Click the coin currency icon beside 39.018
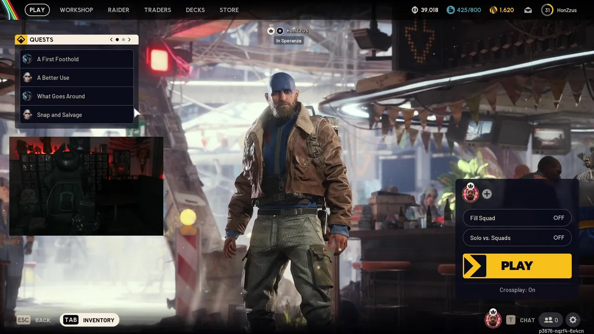The height and width of the screenshot is (334, 594). click(415, 10)
